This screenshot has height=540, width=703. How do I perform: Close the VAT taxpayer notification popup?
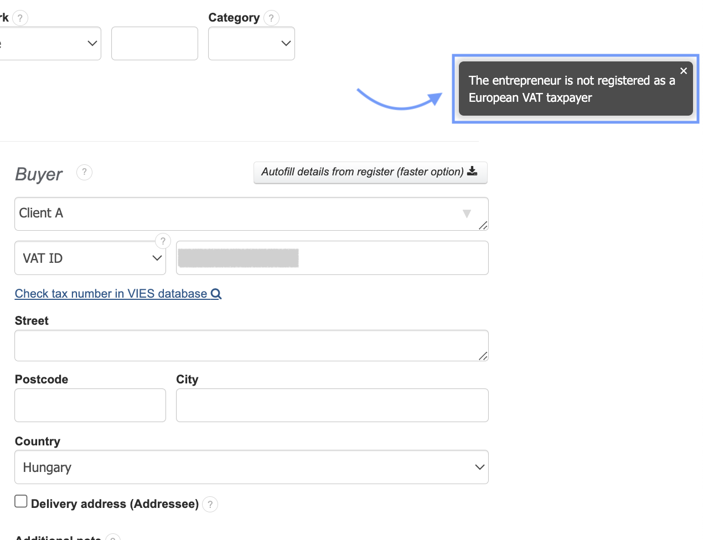(684, 71)
